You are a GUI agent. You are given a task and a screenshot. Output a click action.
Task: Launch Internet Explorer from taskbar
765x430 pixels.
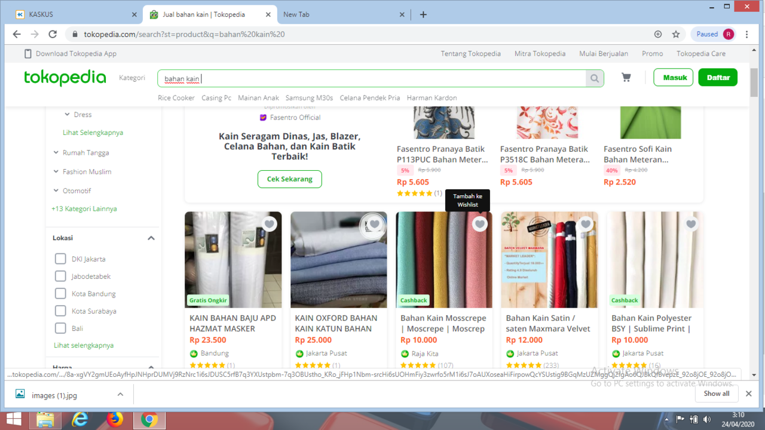pos(80,419)
